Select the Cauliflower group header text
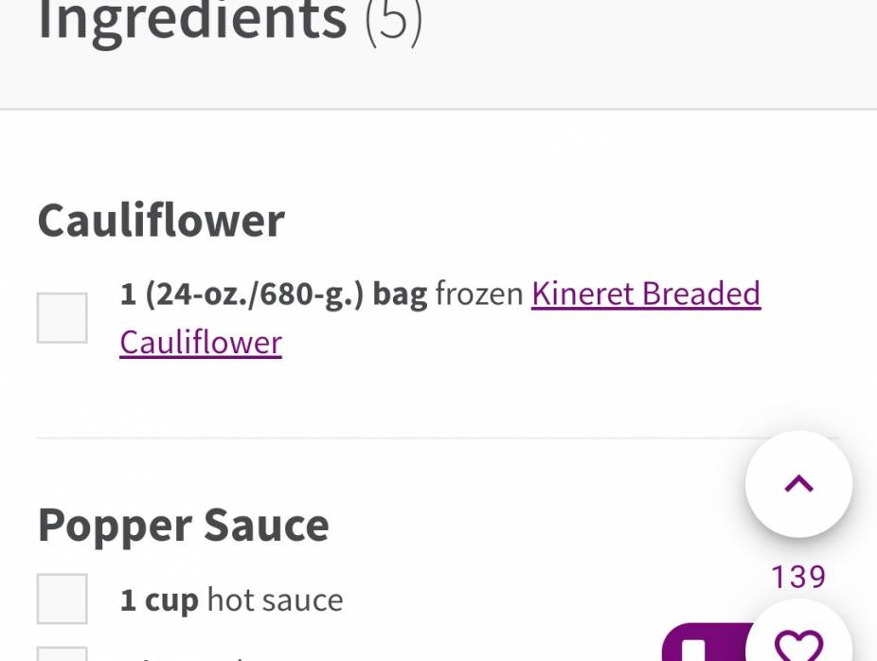 (x=160, y=219)
